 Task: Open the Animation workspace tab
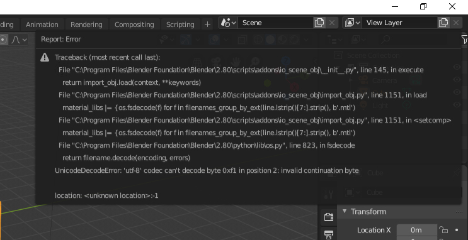click(x=42, y=25)
